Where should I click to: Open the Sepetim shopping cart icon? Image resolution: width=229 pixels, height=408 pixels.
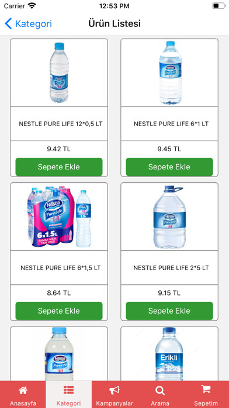coord(206,389)
